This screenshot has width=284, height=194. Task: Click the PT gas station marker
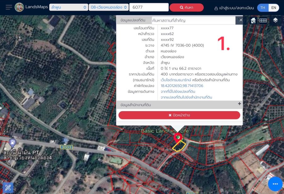(12, 143)
